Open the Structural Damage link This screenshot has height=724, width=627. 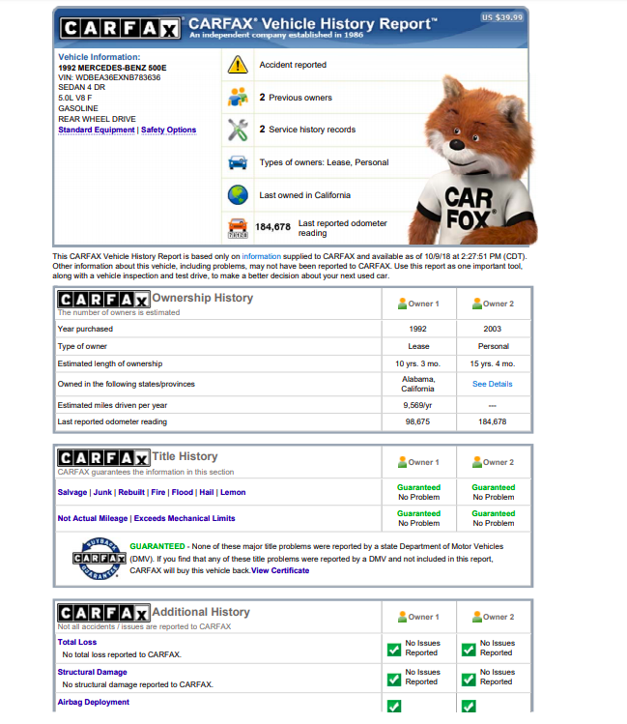point(93,673)
